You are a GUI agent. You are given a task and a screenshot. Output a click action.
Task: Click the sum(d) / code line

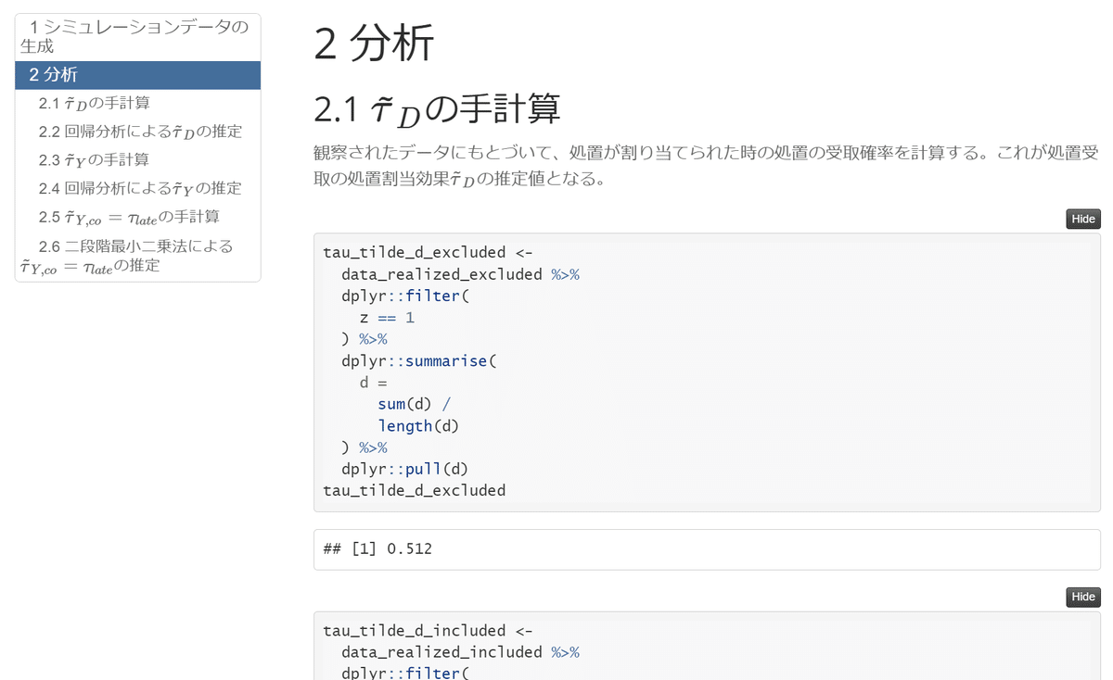pos(415,404)
